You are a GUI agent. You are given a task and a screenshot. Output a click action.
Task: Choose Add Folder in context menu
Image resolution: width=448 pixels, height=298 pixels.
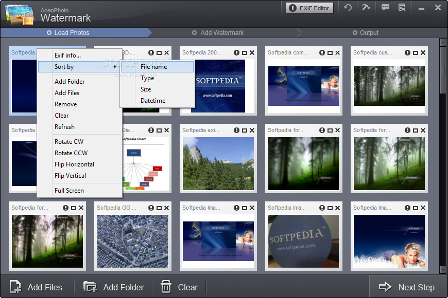pos(79,82)
